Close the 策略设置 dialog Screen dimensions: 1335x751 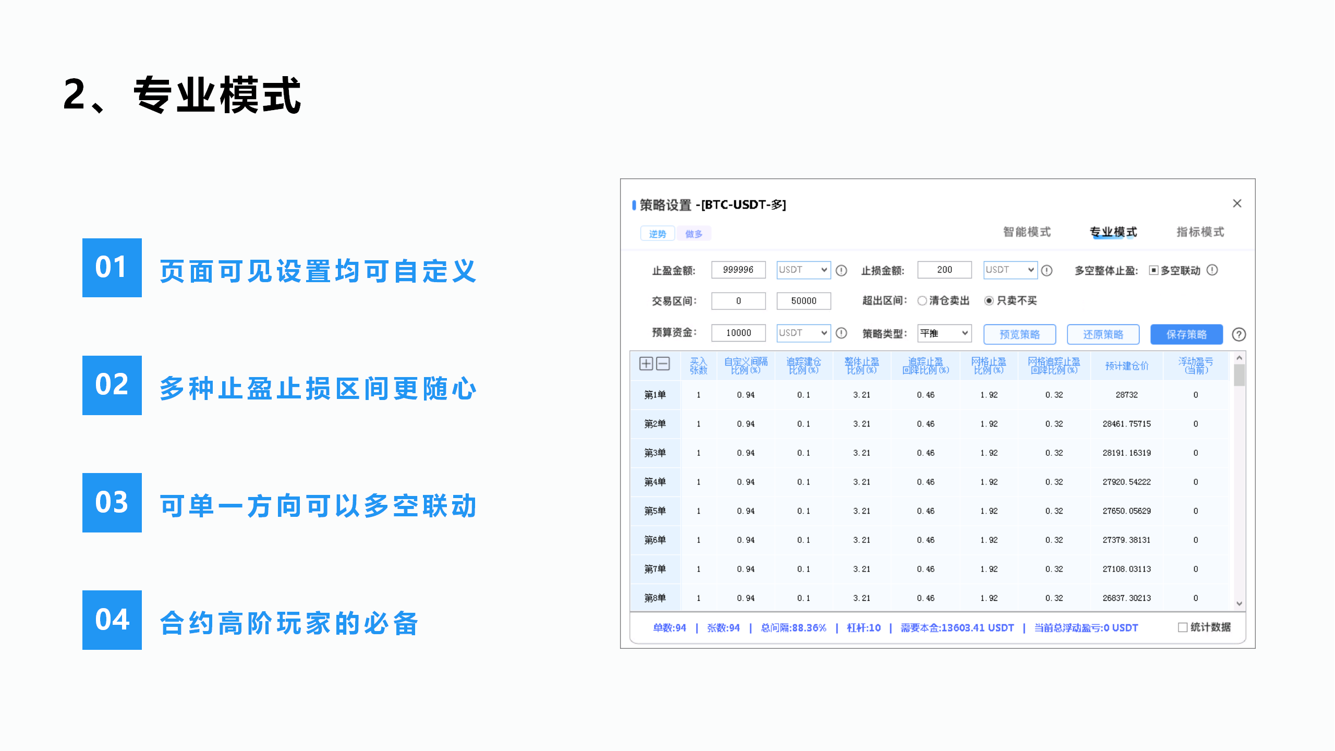[x=1237, y=203]
